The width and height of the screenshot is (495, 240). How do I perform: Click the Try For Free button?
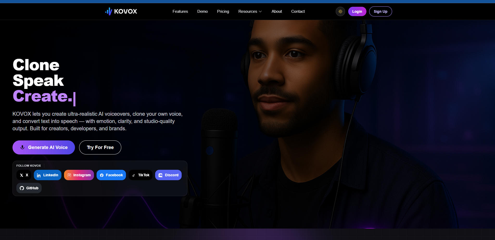[100, 147]
